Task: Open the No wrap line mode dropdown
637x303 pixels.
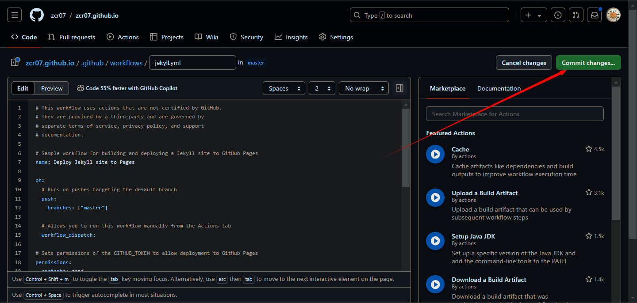Action: click(363, 88)
